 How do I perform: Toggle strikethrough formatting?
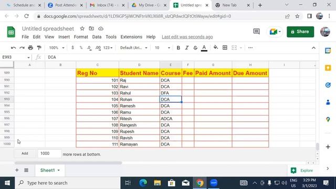195,48
